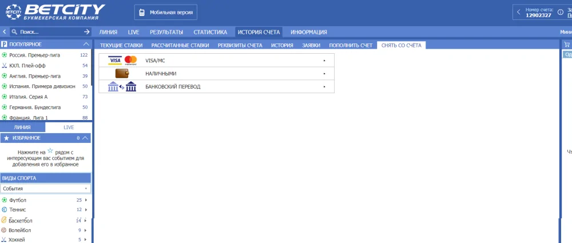Click the wallet icon for cash withdrawal
Screen dimensions: 572x243
point(122,73)
